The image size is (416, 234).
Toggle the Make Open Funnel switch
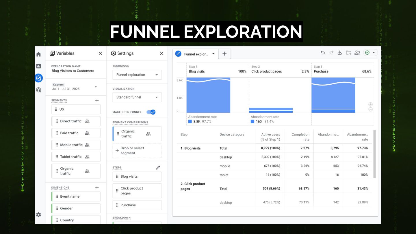151,112
